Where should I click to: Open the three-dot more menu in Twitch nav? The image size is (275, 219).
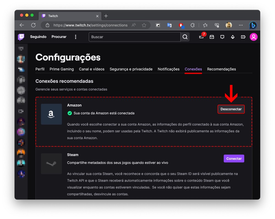pos(76,37)
